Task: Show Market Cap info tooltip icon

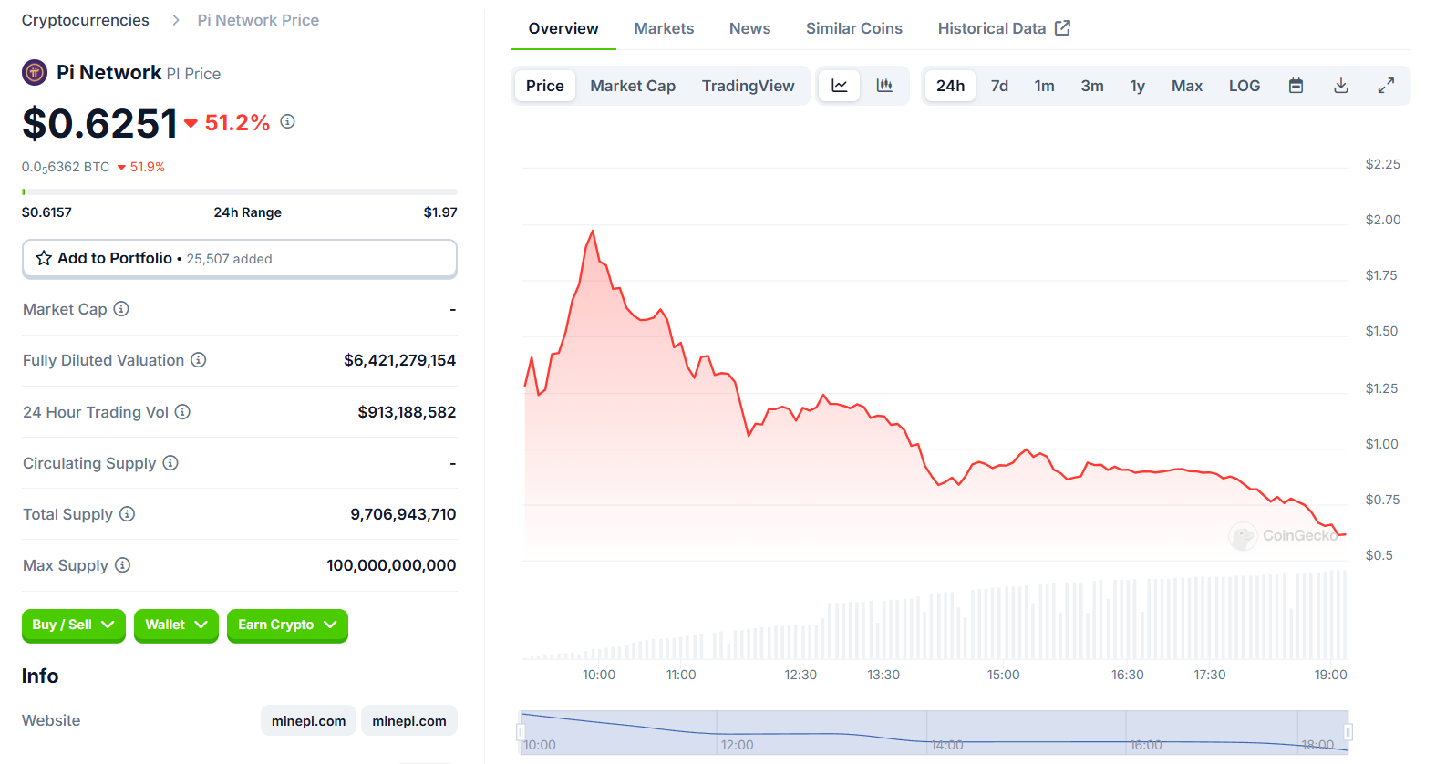Action: pos(121,309)
